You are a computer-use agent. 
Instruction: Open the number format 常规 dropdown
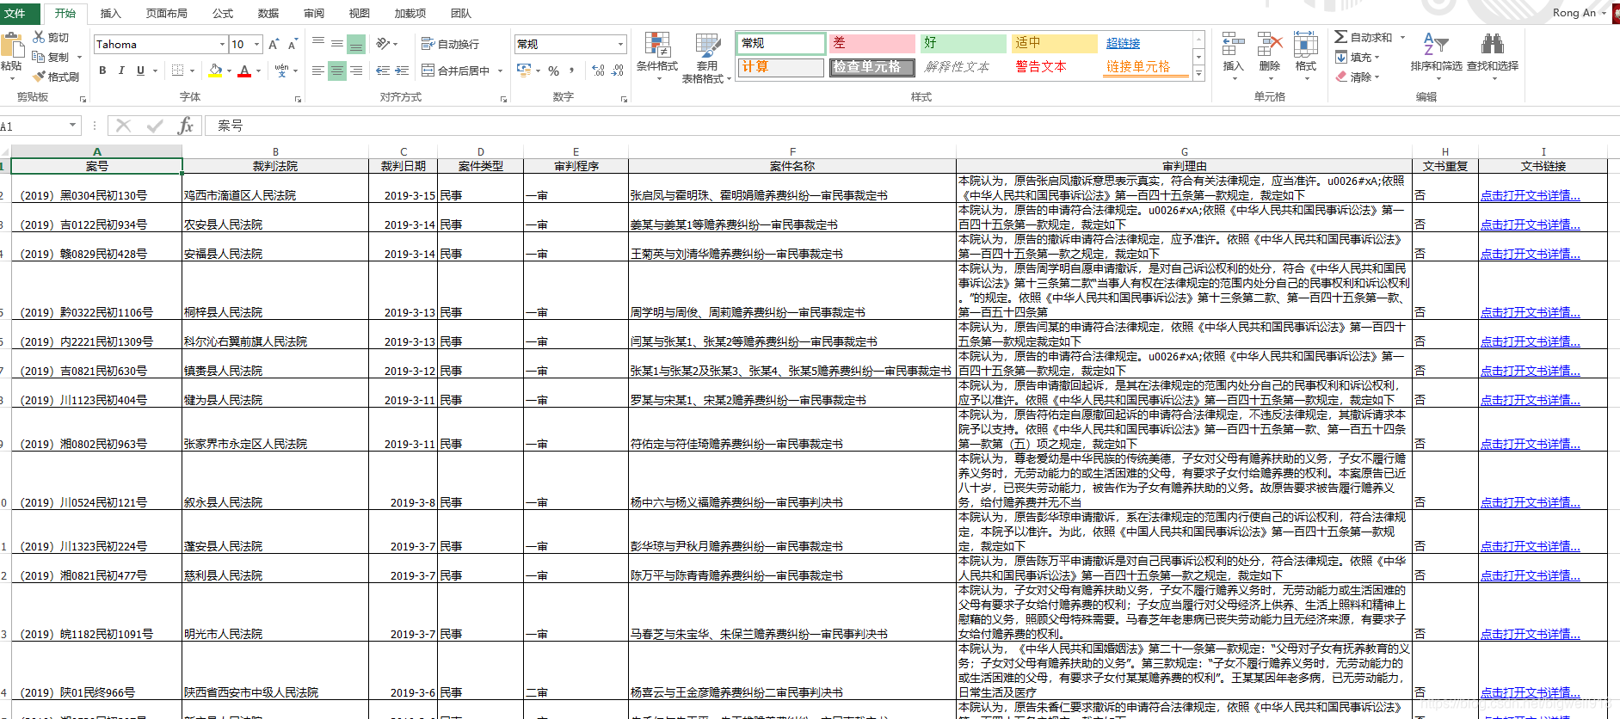point(620,44)
